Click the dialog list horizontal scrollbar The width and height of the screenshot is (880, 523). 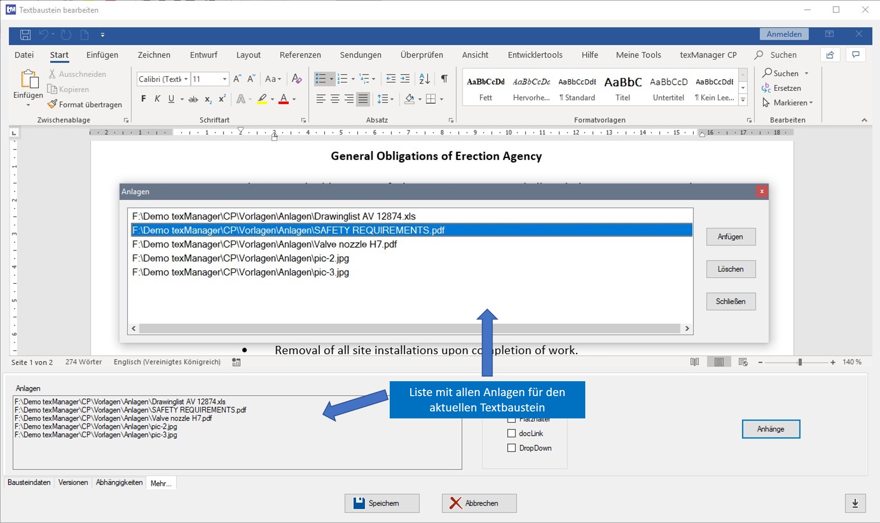tap(410, 328)
